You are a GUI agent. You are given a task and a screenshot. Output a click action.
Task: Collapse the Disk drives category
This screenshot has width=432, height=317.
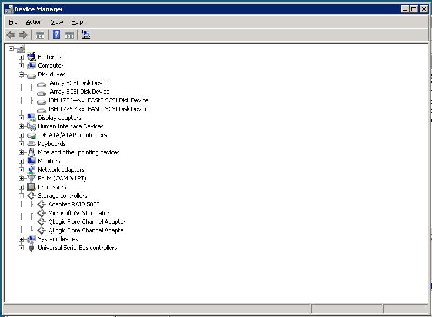tap(22, 74)
